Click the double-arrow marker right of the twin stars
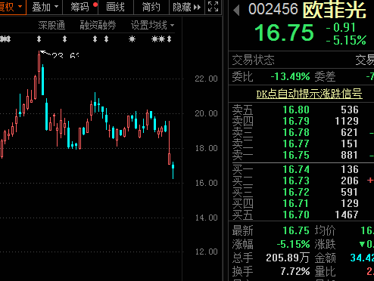The height and width of the screenshot is (281, 374). [169, 39]
